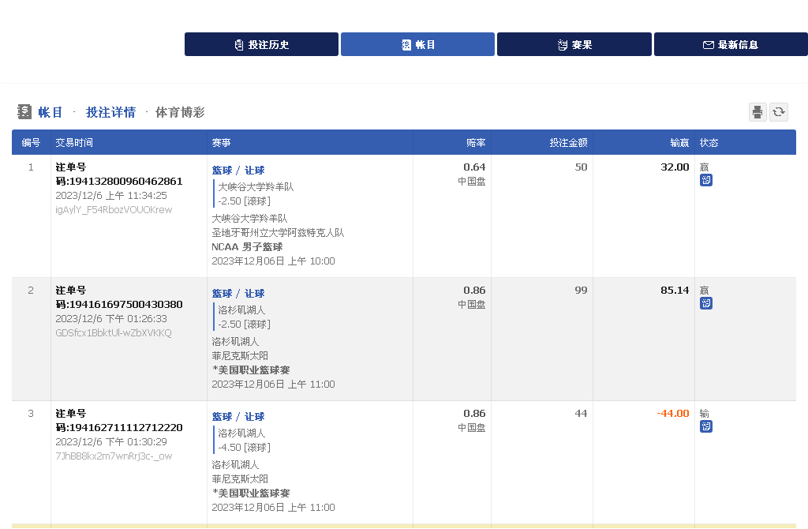
Task: Click stake amount 44
Action: [581, 414]
